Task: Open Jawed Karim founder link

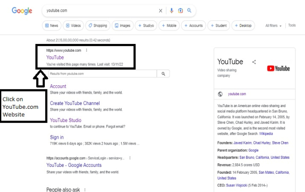Action: (242, 143)
